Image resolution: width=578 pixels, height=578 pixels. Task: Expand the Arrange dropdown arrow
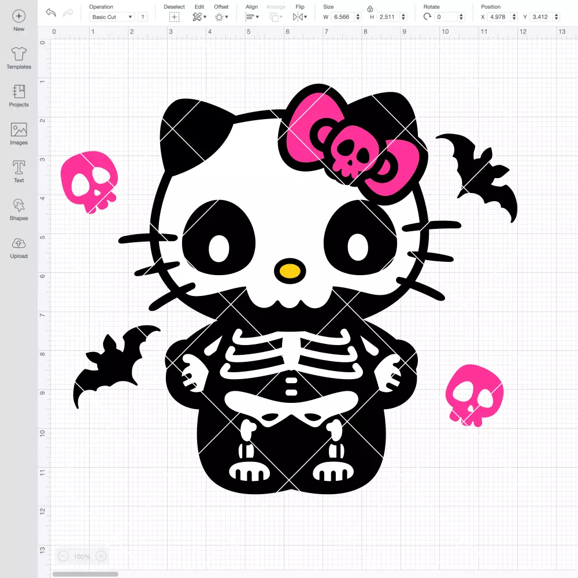(281, 17)
